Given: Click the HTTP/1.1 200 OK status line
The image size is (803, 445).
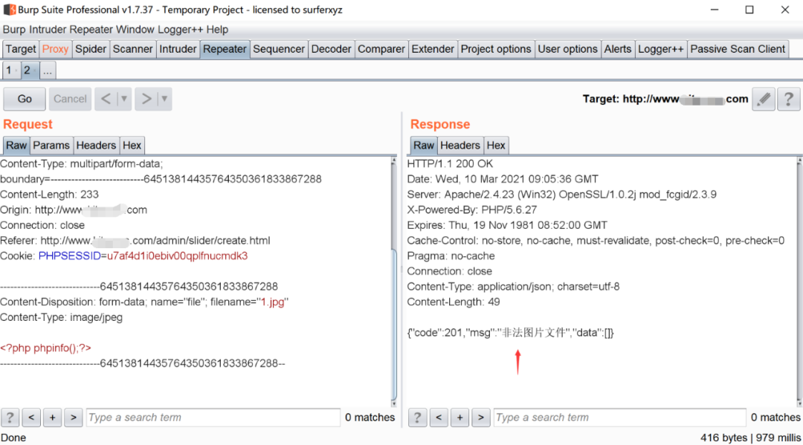Looking at the screenshot, I should point(450,163).
